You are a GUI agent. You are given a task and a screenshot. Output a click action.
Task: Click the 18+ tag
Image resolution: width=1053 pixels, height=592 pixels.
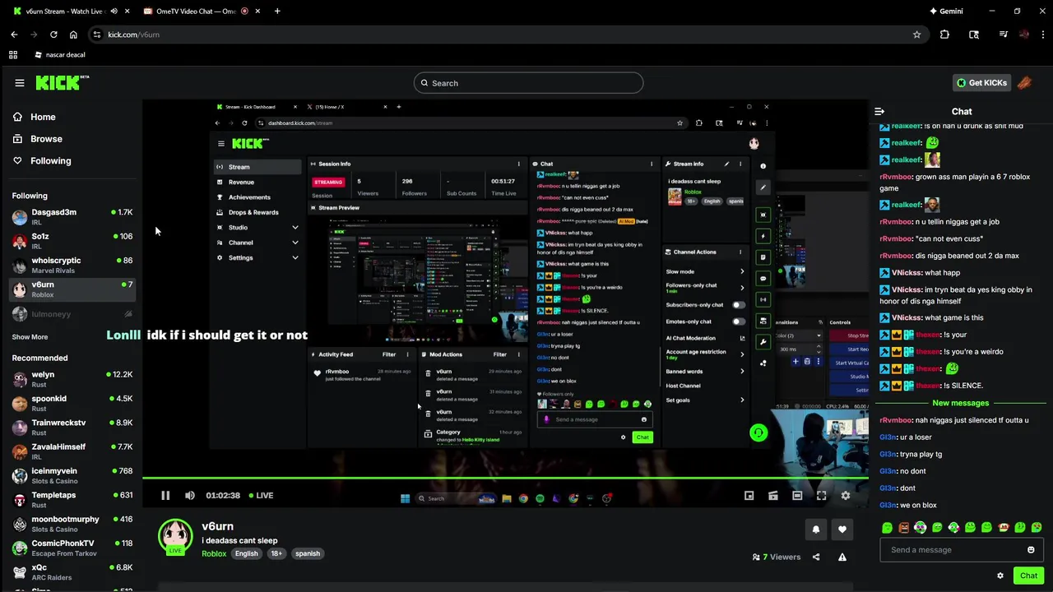[276, 554]
